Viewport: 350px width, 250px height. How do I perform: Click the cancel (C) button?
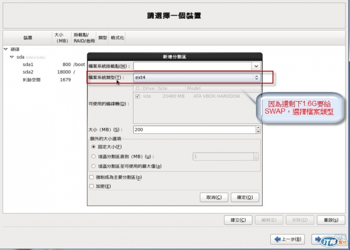pyautogui.click(x=214, y=197)
